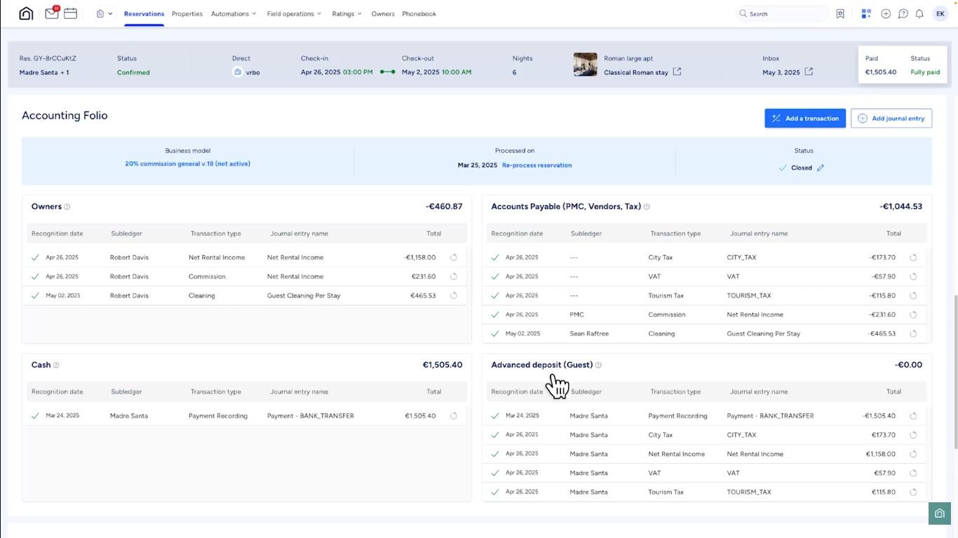Open Classical Roman stay external link icon
This screenshot has height=538, width=958.
[677, 72]
